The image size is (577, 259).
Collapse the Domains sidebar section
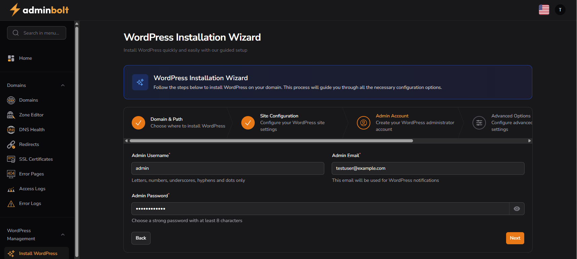pos(63,85)
